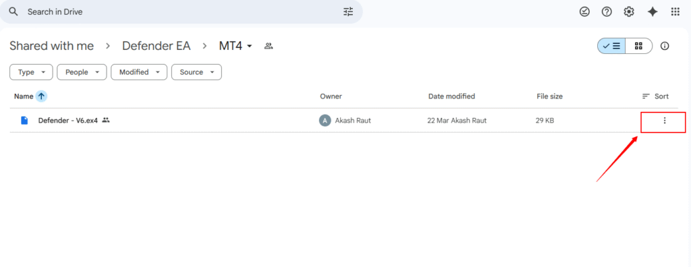
Task: Click the owner name Akash Raut
Action: (x=353, y=120)
